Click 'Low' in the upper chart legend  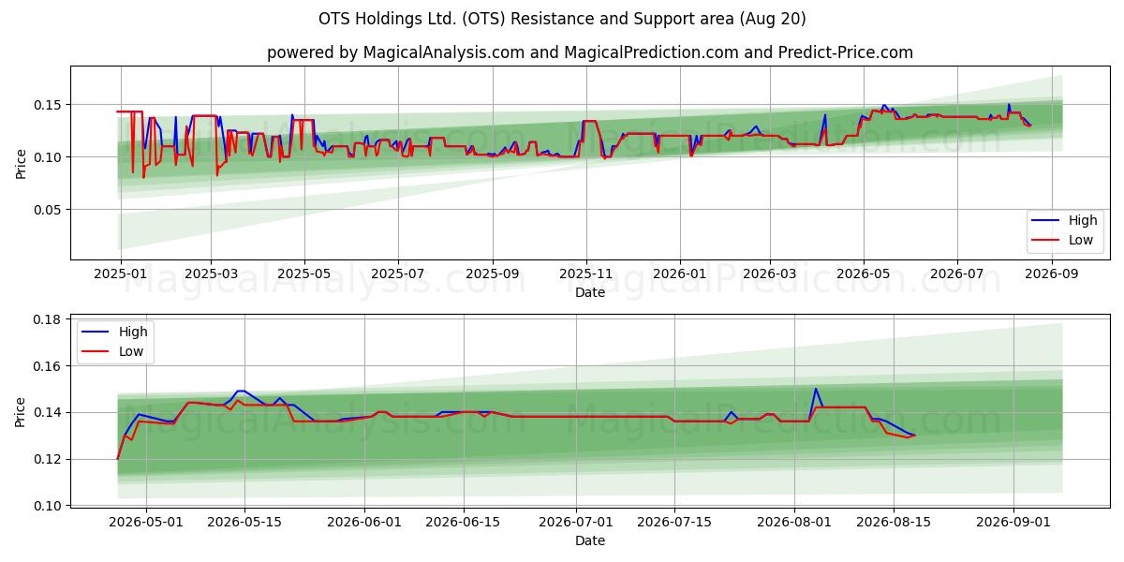pos(1082,240)
